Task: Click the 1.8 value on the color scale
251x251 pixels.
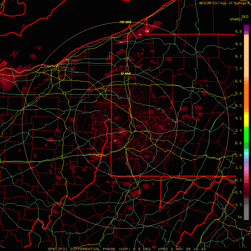Action: coord(238,155)
